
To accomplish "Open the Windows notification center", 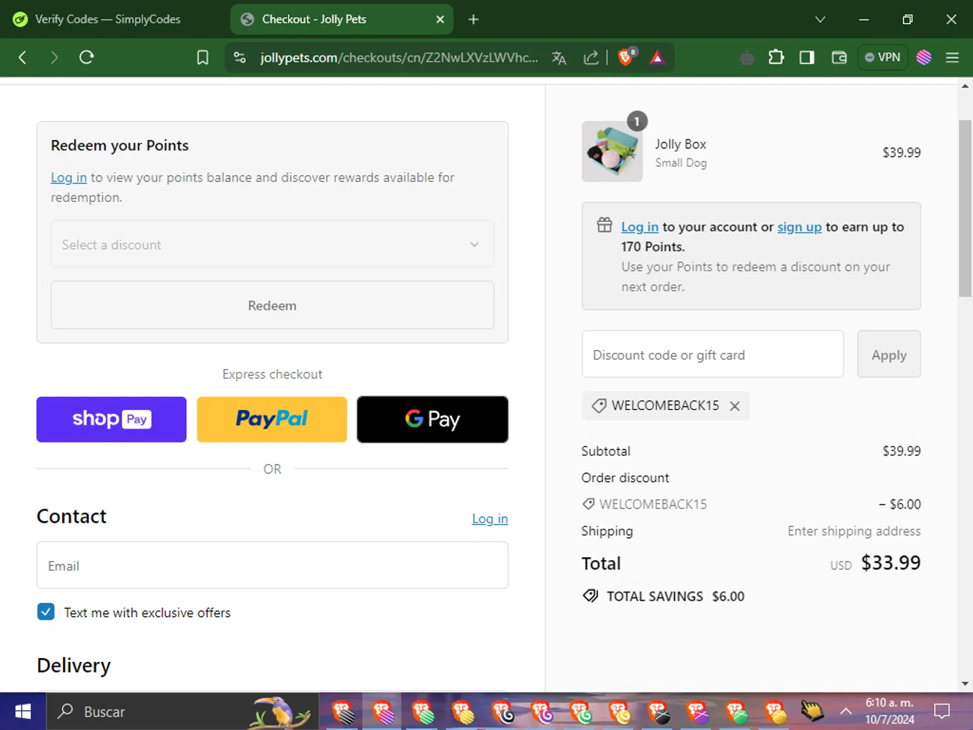I will click(942, 712).
